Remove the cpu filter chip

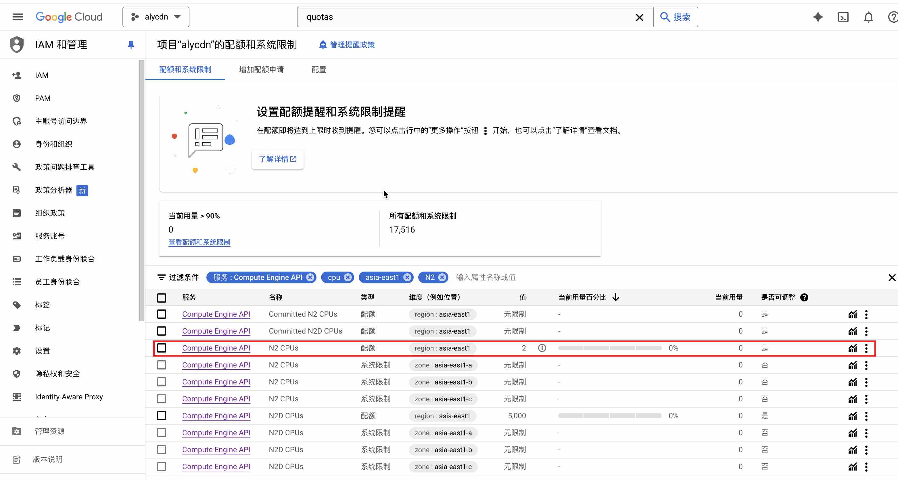point(348,277)
